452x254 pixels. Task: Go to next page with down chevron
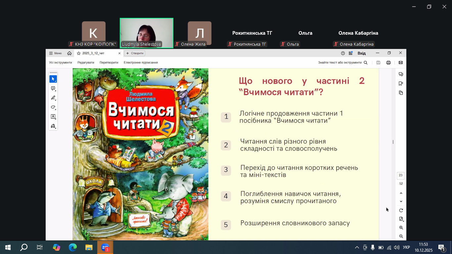pos(401,201)
